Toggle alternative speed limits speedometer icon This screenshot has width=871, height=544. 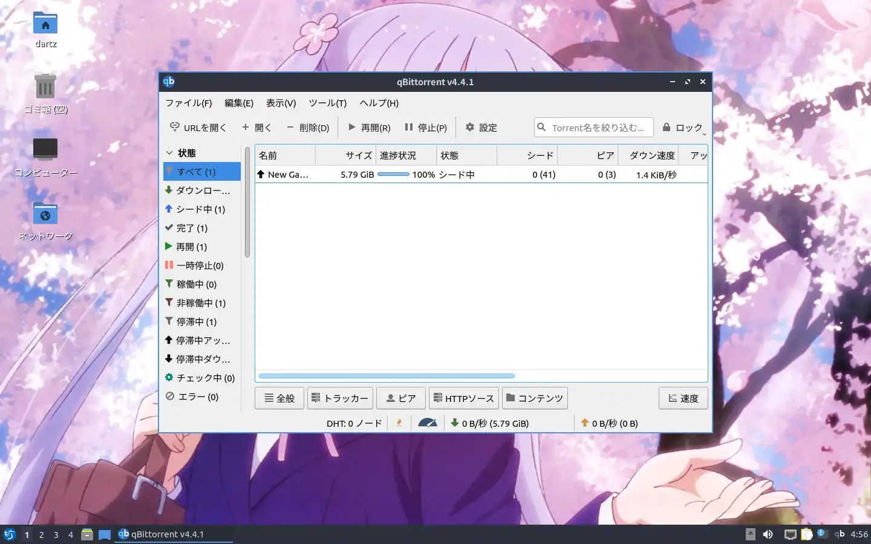[x=428, y=423]
